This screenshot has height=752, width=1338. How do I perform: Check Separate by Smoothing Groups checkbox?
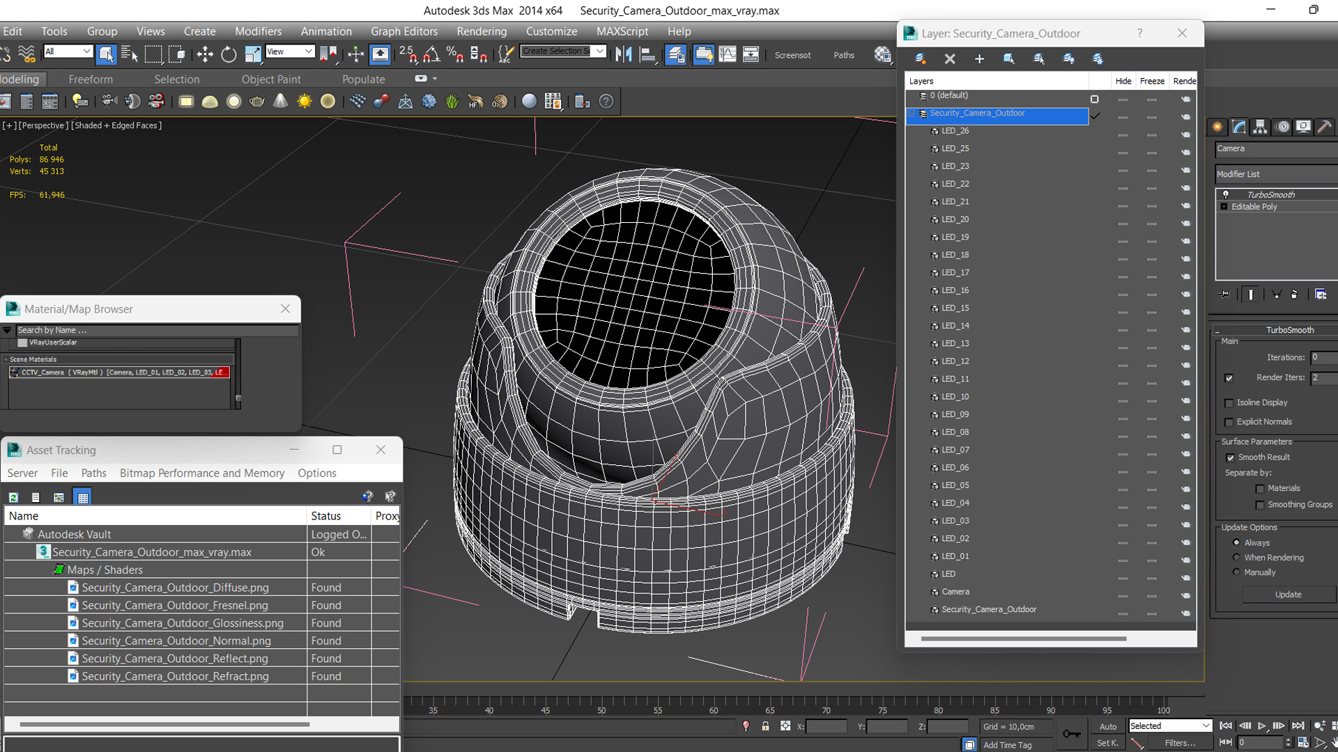pyautogui.click(x=1260, y=505)
